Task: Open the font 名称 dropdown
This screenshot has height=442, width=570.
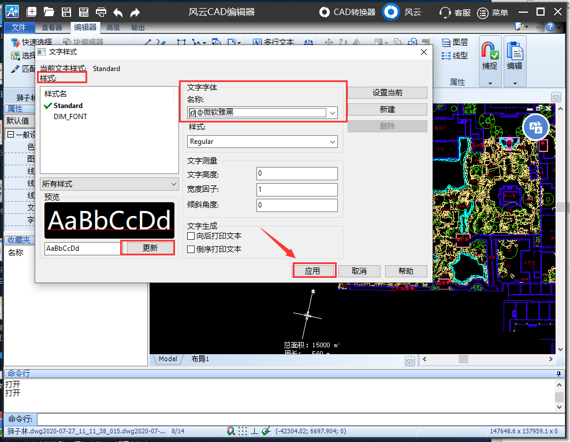Action: point(332,113)
